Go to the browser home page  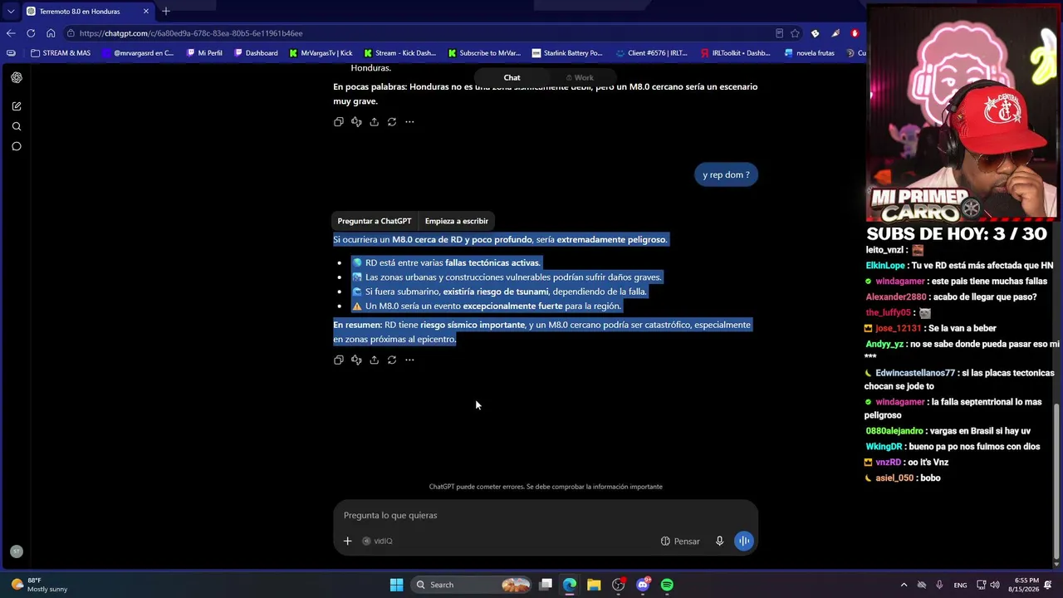pos(51,33)
